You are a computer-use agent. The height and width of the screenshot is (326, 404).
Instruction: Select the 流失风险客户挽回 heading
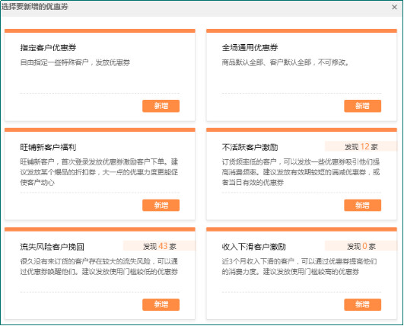52,247
